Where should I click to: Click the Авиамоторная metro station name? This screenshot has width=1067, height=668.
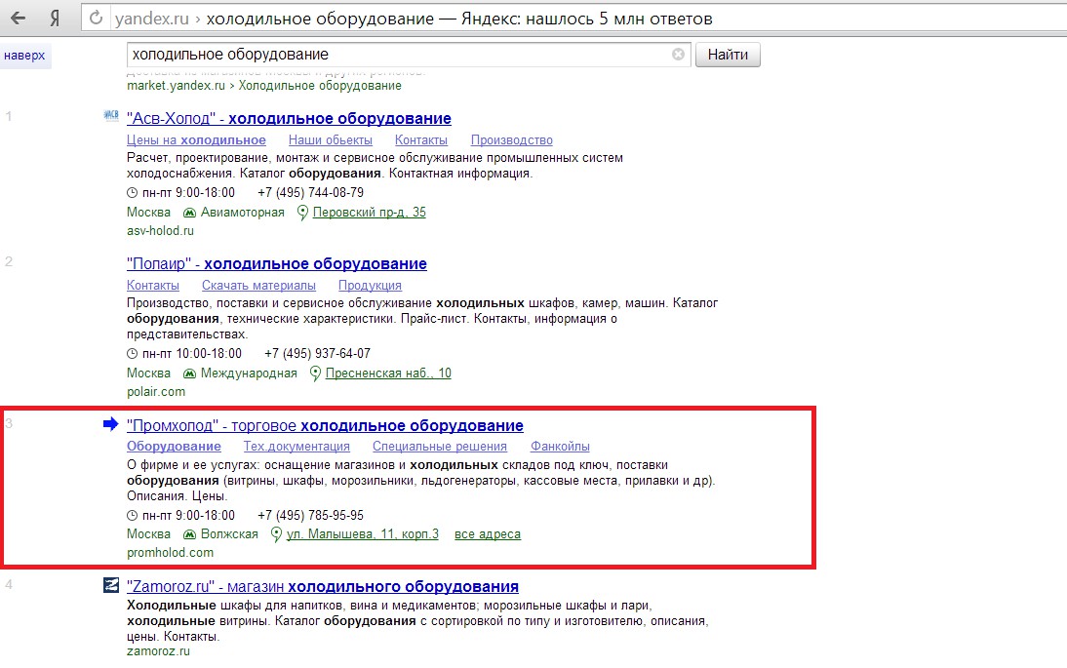tap(242, 213)
